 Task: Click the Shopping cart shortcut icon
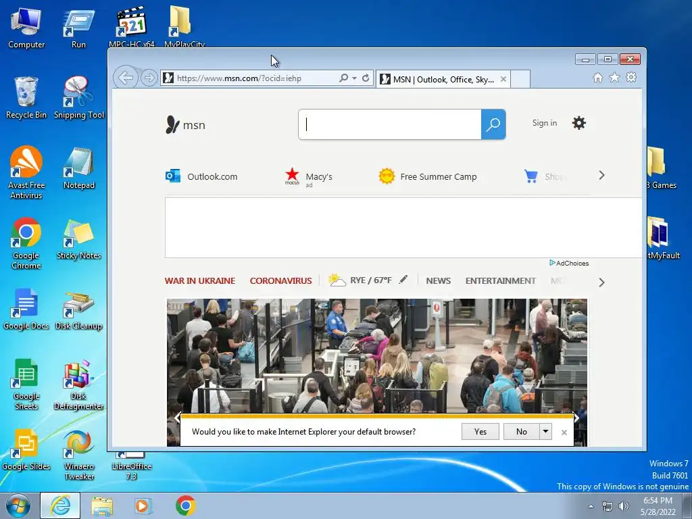coord(531,176)
